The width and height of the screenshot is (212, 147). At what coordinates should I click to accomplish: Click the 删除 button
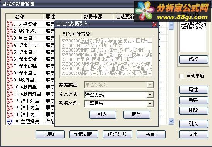(x=193, y=111)
